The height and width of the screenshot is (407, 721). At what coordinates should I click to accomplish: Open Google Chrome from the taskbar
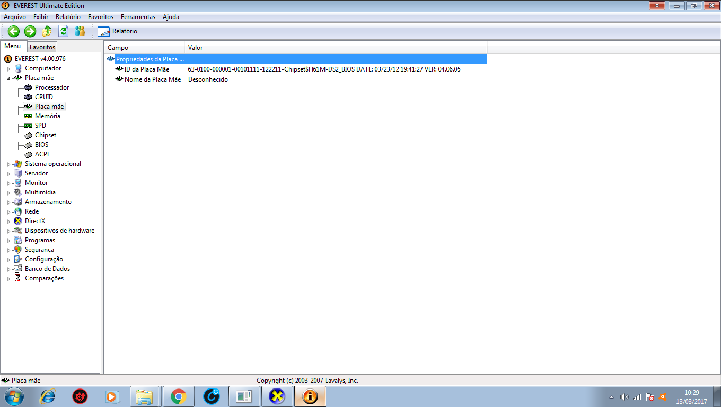click(x=179, y=396)
